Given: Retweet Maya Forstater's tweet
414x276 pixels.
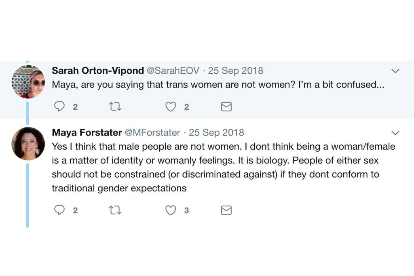Looking at the screenshot, I should (x=115, y=210).
